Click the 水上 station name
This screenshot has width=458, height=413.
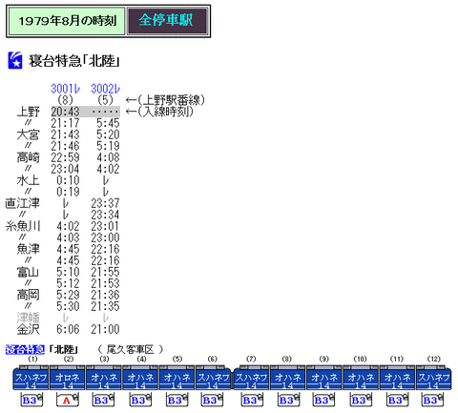coord(28,180)
